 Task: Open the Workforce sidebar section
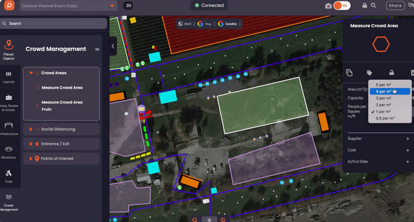click(x=9, y=153)
